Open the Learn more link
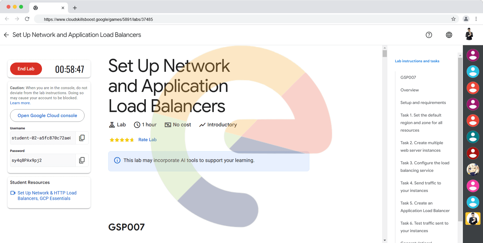Viewport: 483px width, 243px height. pyautogui.click(x=20, y=103)
